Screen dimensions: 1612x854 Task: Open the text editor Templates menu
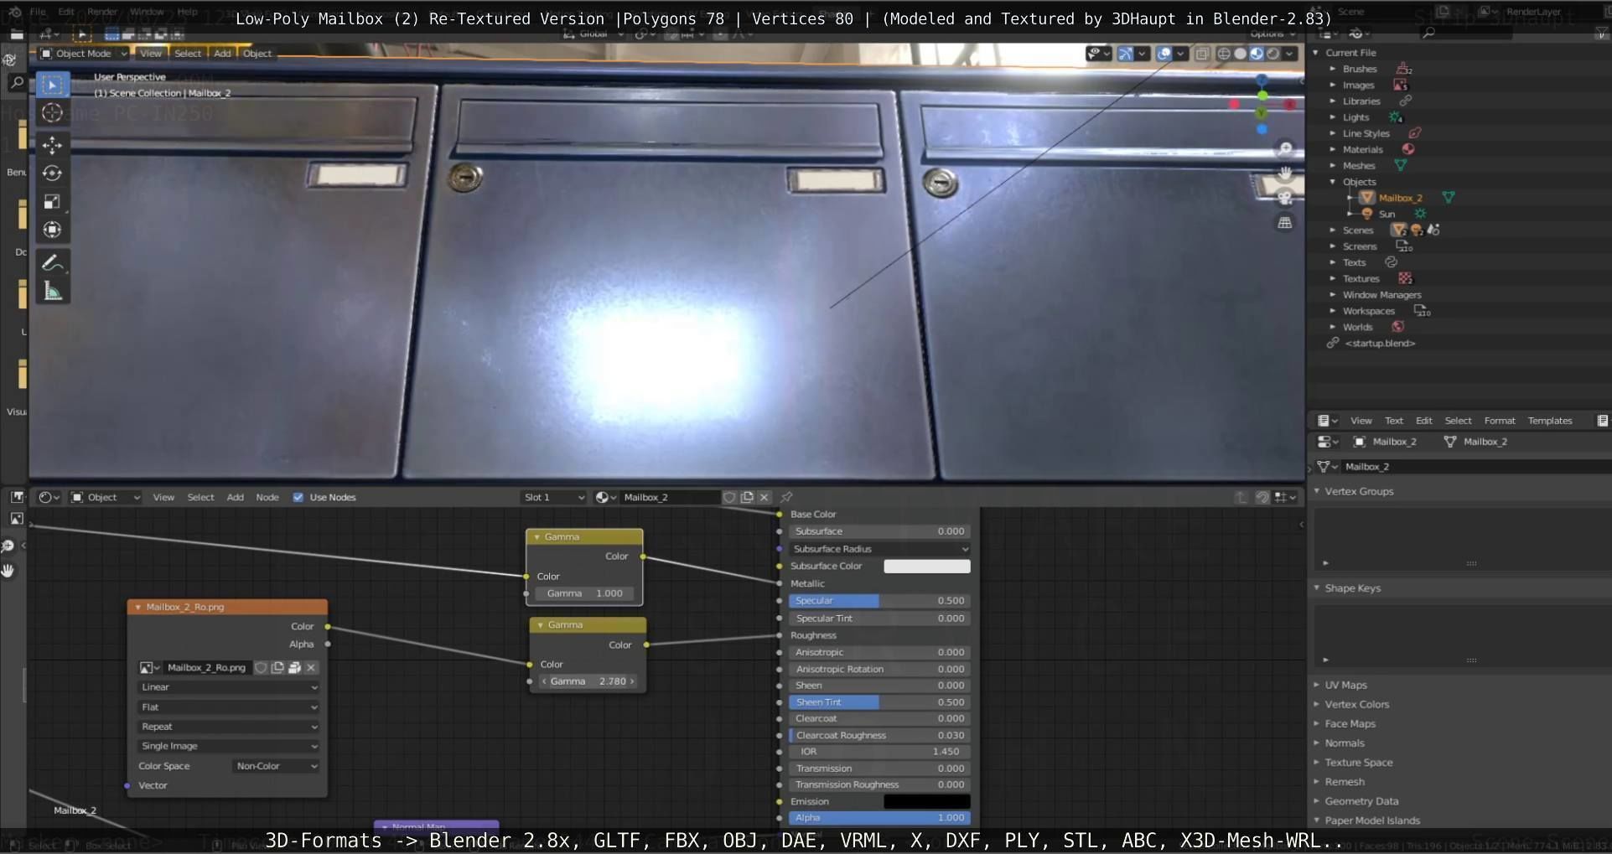[x=1550, y=421]
